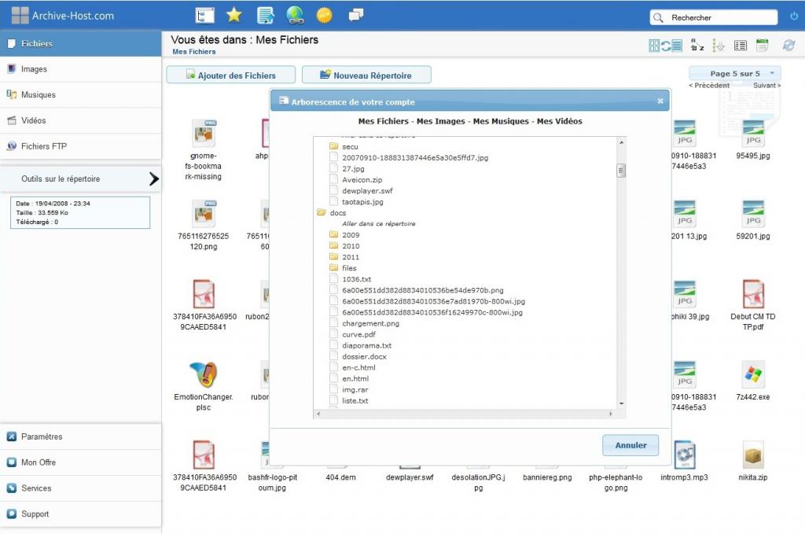Click the Annuler button

tap(630, 445)
